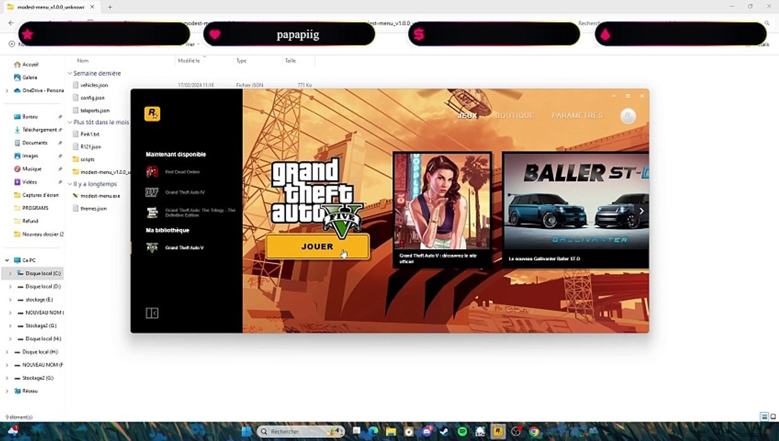Launch Microsoft Edge from the taskbar
This screenshot has width=779, height=441.
point(374,431)
